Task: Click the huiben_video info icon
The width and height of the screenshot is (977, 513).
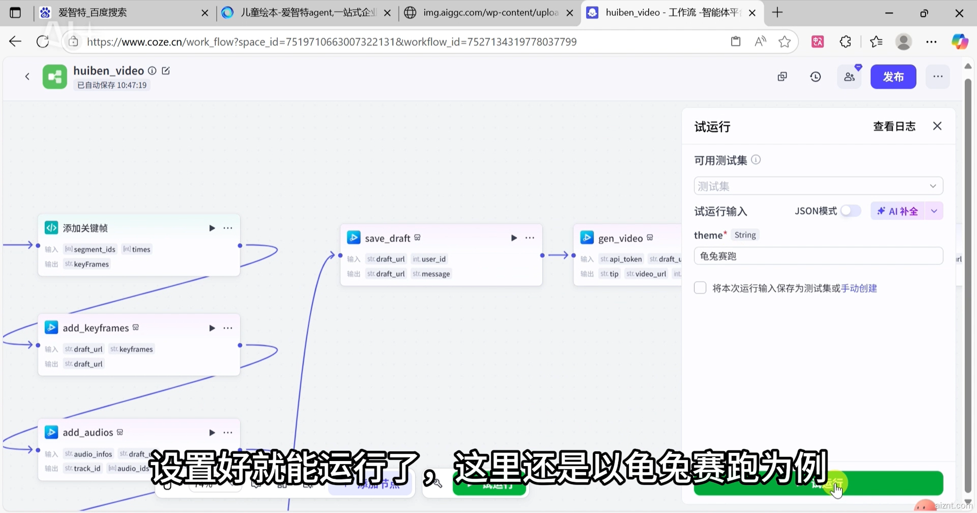Action: point(152,71)
